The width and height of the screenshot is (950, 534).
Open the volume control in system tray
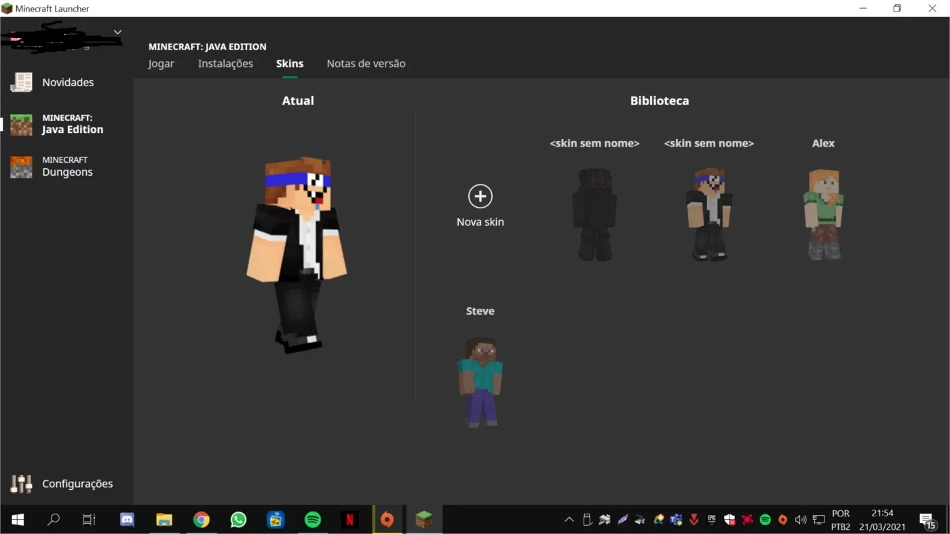801,520
